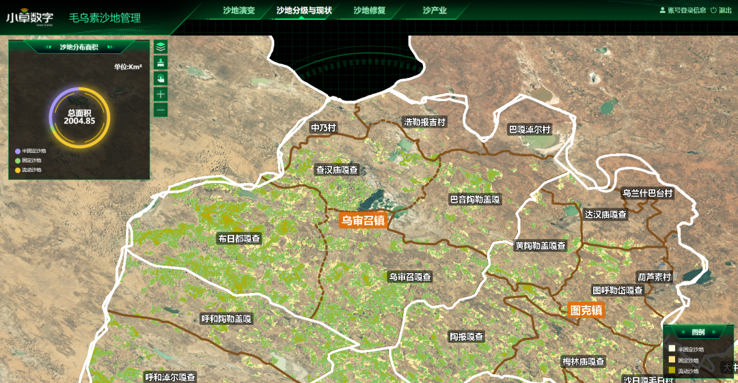Toggle 固定沙地 in chart legend

(x=28, y=160)
